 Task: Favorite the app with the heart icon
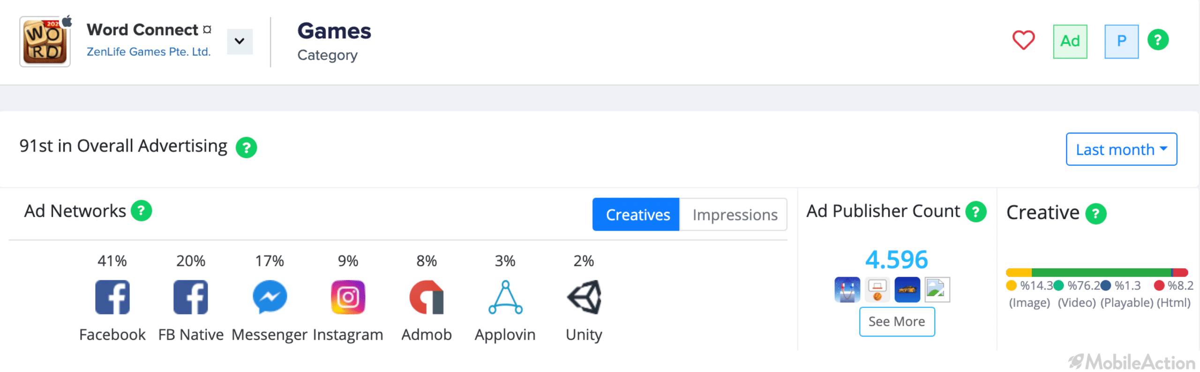point(1023,40)
